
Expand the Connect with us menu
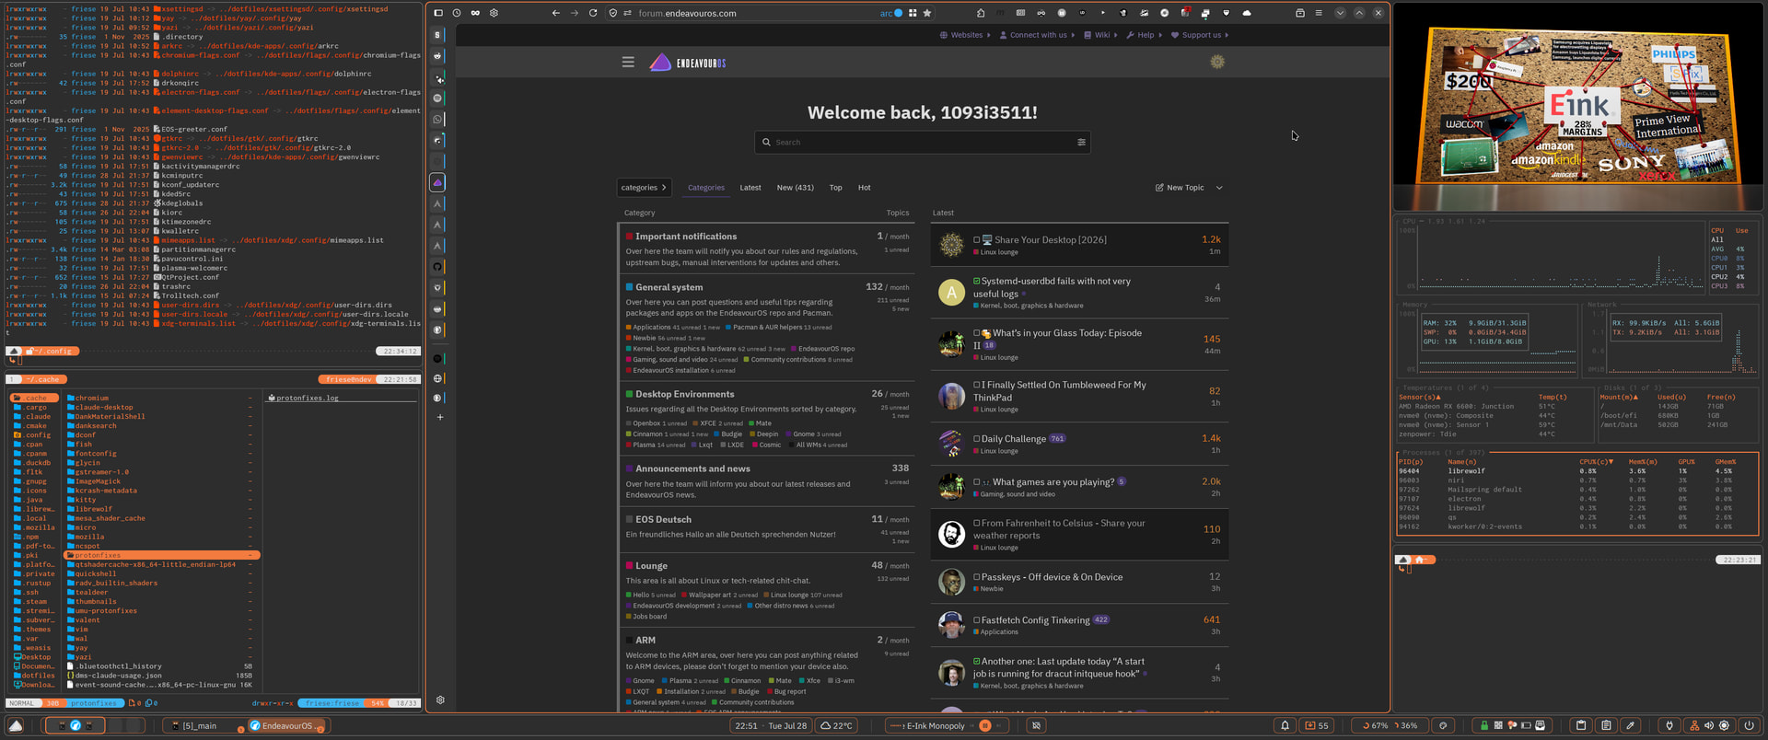point(1037,35)
